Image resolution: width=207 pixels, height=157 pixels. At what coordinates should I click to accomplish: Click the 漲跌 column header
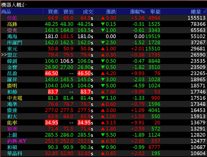point(105,12)
